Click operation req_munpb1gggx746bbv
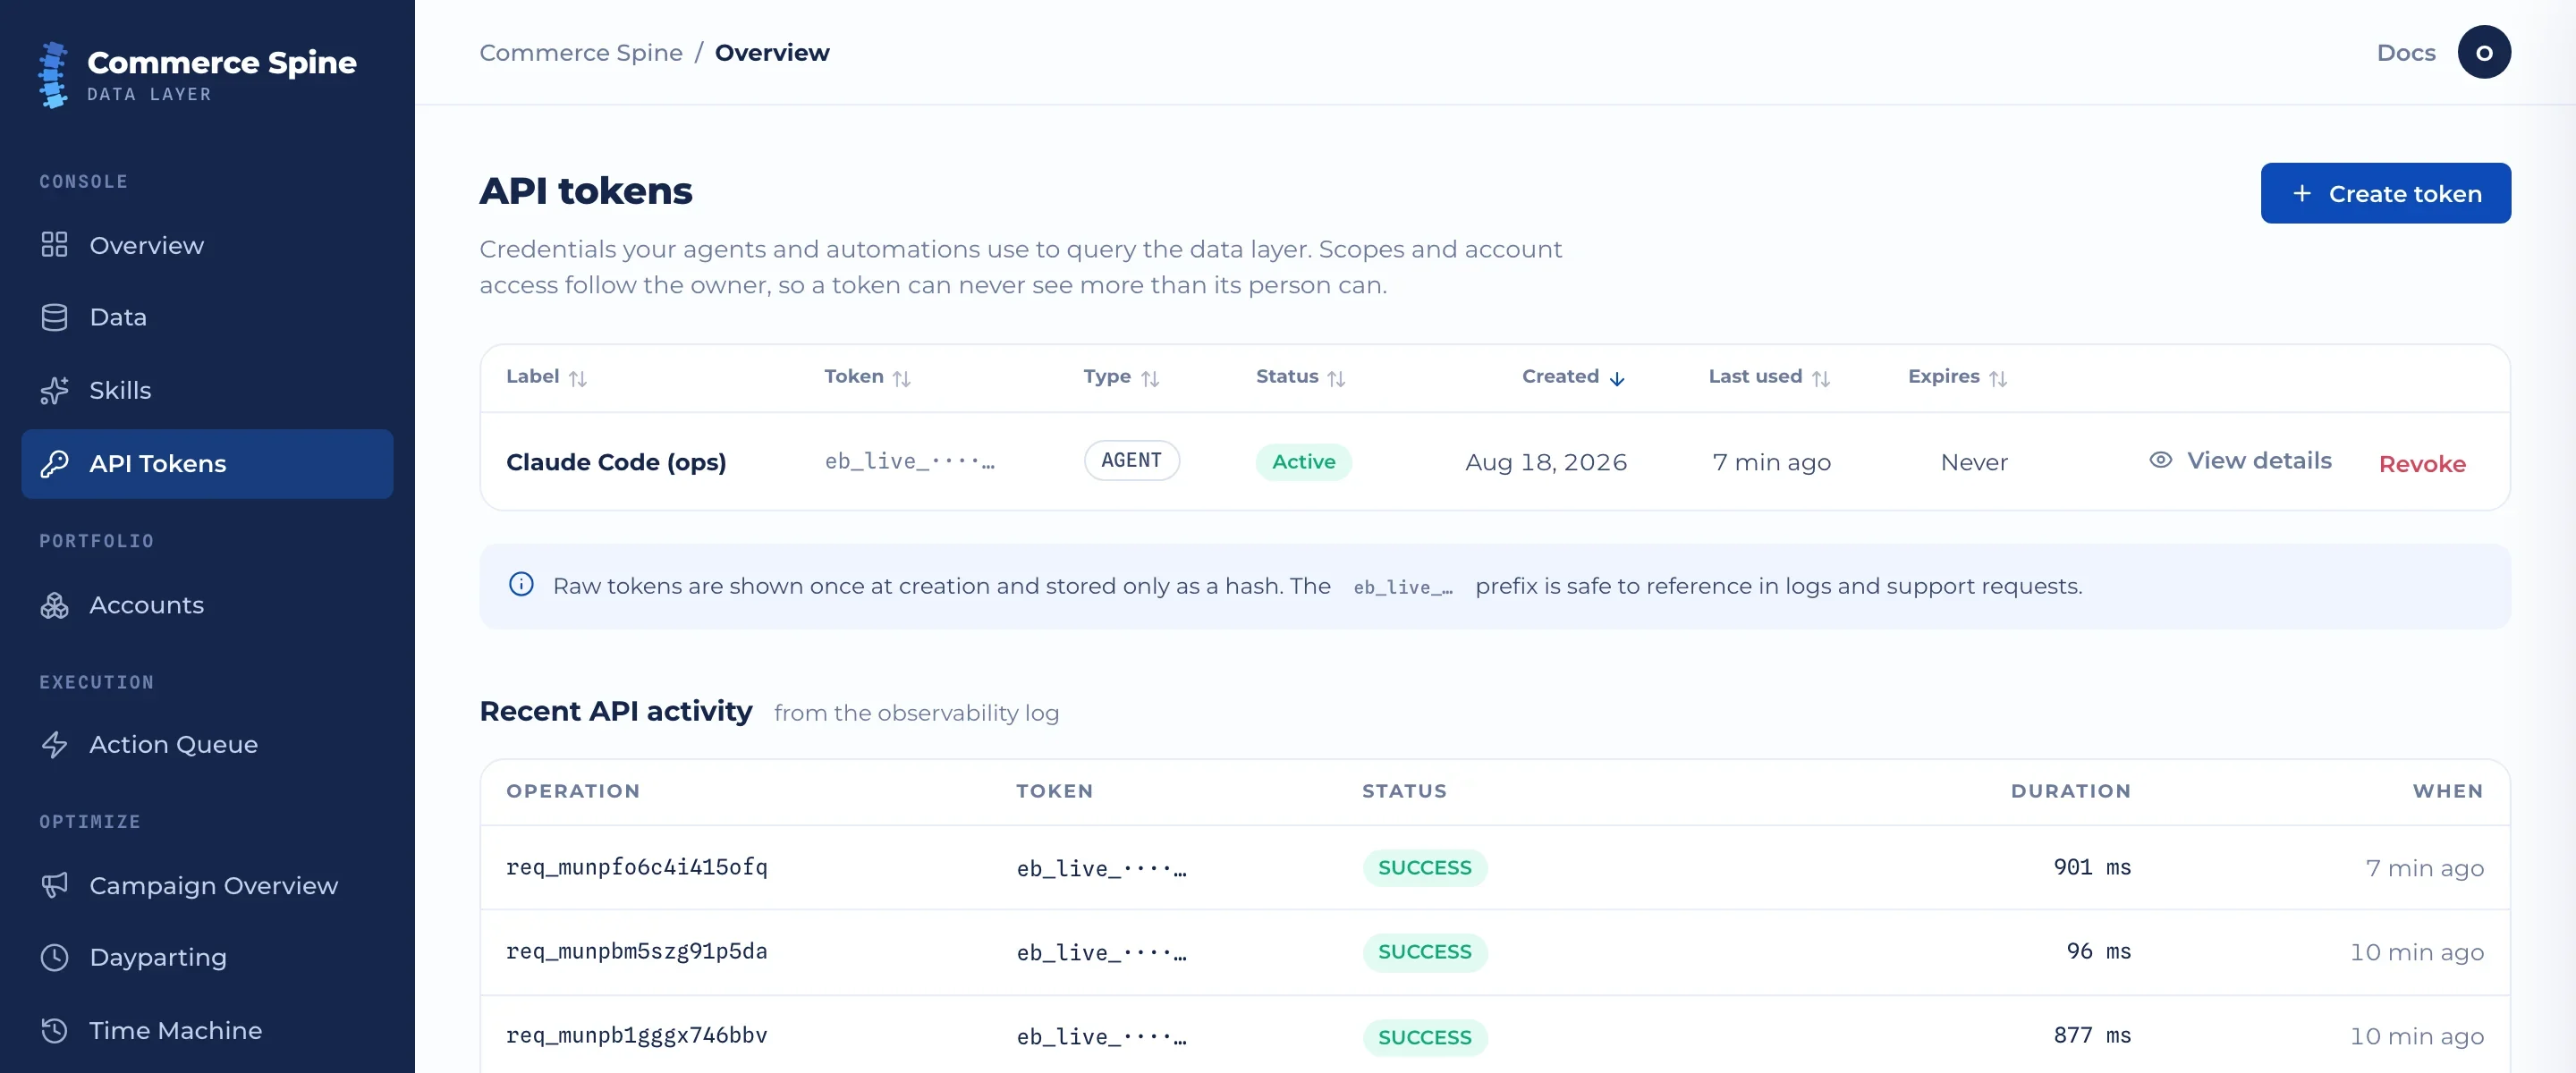This screenshot has width=2576, height=1073. pos(636,1035)
